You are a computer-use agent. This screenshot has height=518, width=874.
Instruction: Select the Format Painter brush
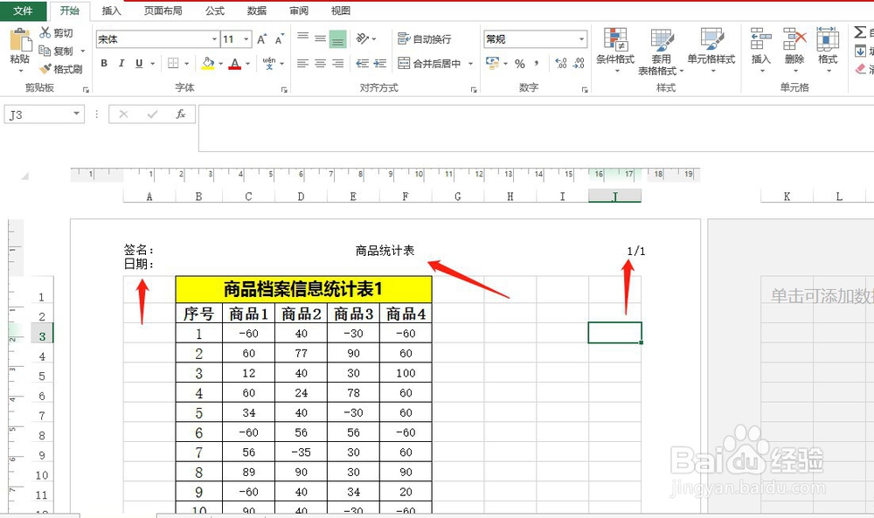coord(45,69)
